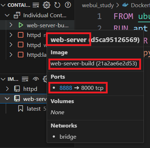Toggle the Images eye visibility icon
The image size is (150, 148).
point(36,79)
